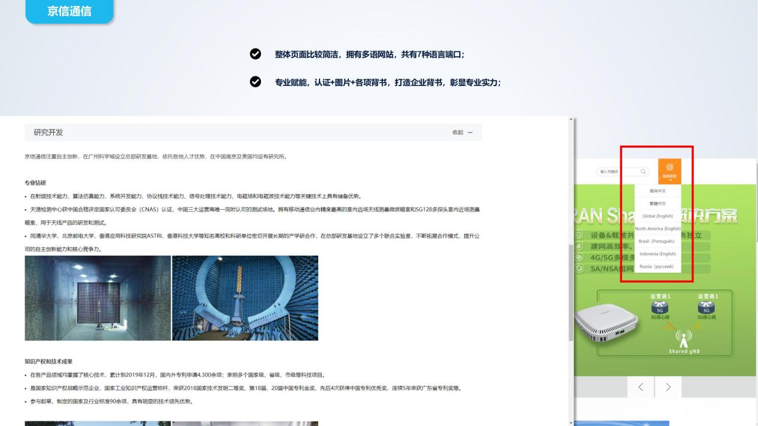Click the 京信通信 title badge
The height and width of the screenshot is (426, 758).
click(69, 11)
